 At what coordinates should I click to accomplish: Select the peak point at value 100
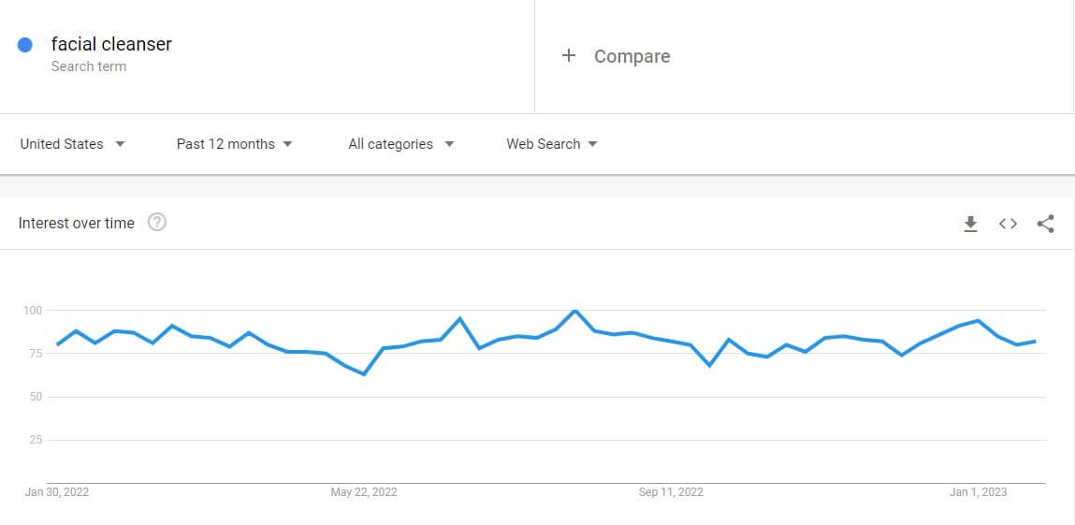tap(575, 311)
